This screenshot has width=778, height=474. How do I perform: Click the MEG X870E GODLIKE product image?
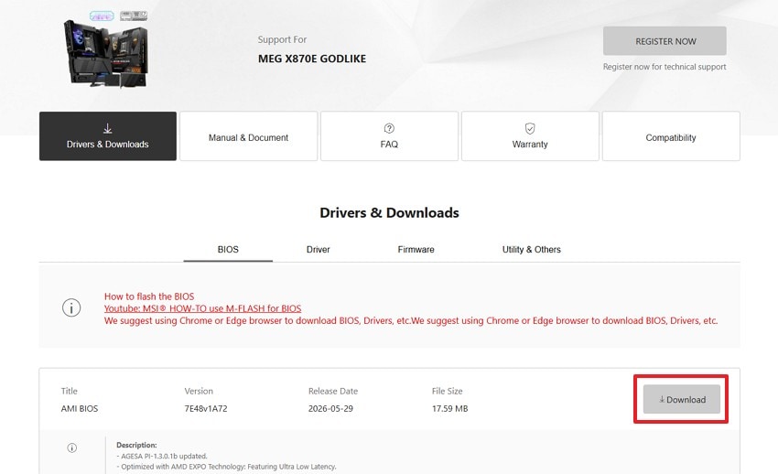pos(105,48)
